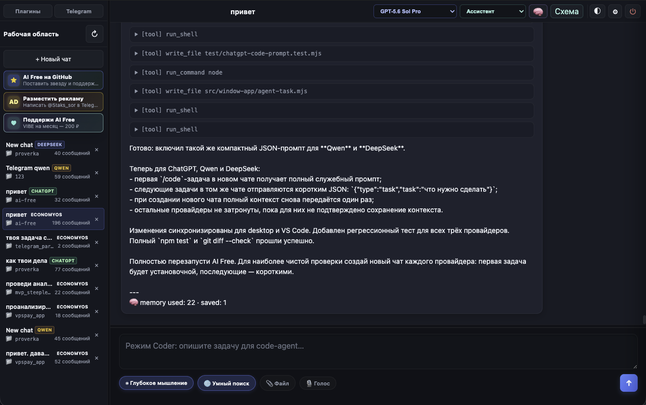Toggle Умный поиск mode

pos(226,383)
